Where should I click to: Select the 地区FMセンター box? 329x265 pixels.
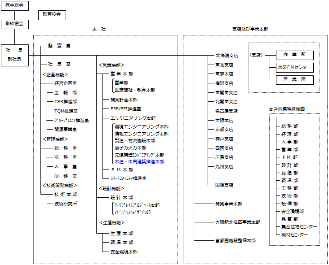point(294,68)
